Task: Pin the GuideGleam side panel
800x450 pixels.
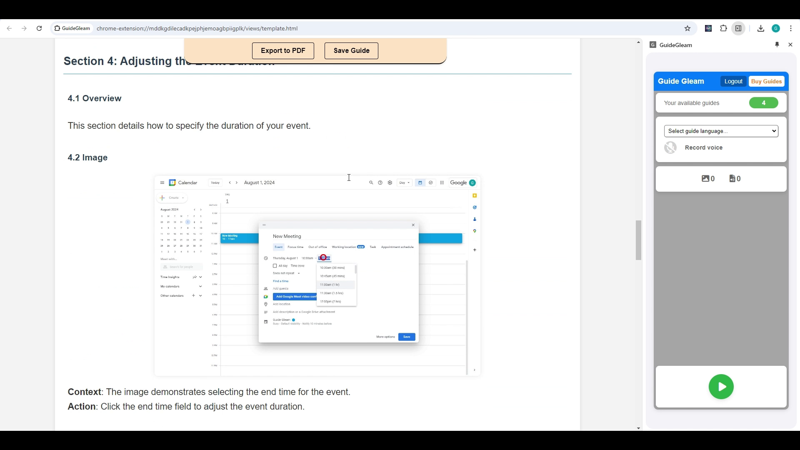Action: click(x=777, y=45)
